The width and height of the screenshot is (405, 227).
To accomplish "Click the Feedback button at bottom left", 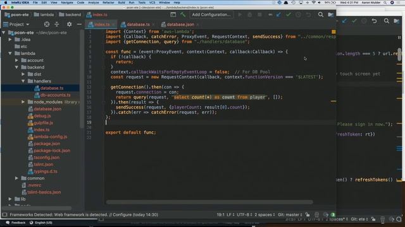I will click(15, 223).
